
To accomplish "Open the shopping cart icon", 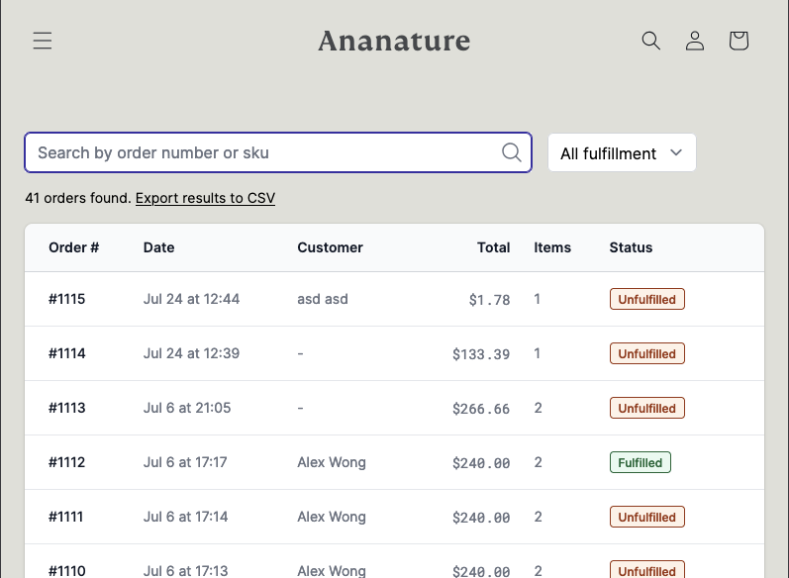I will click(x=739, y=41).
